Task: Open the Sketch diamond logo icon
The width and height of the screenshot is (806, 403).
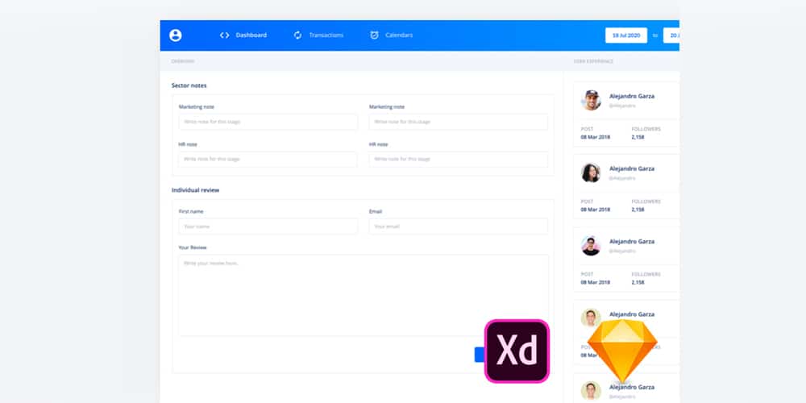Action: point(622,351)
